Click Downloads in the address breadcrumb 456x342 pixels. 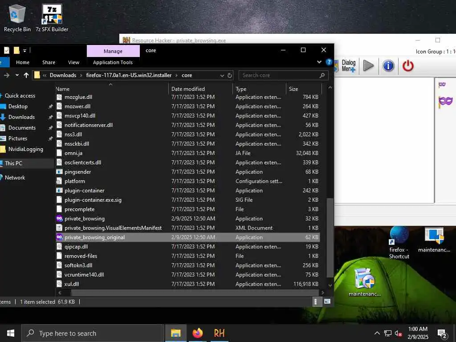pos(63,75)
